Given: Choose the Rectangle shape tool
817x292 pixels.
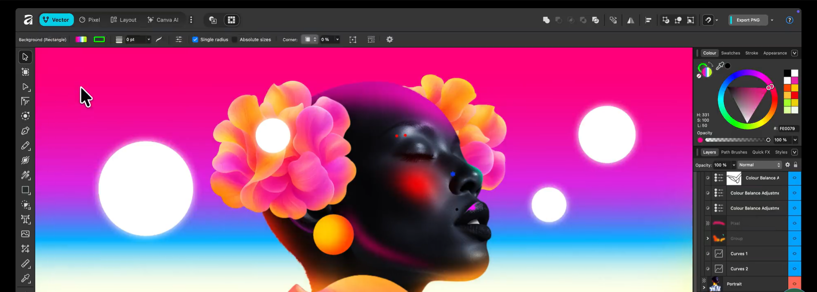Looking at the screenshot, I should (x=25, y=190).
